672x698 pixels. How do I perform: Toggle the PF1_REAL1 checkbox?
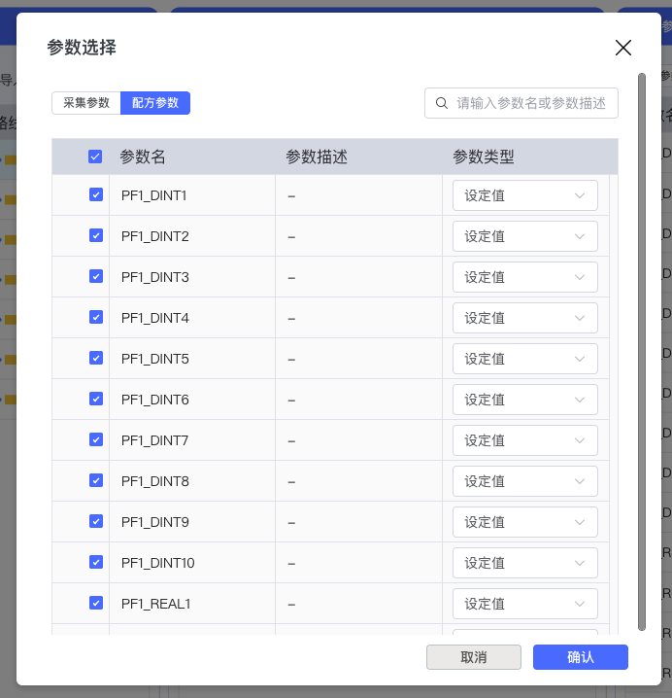pyautogui.click(x=96, y=603)
